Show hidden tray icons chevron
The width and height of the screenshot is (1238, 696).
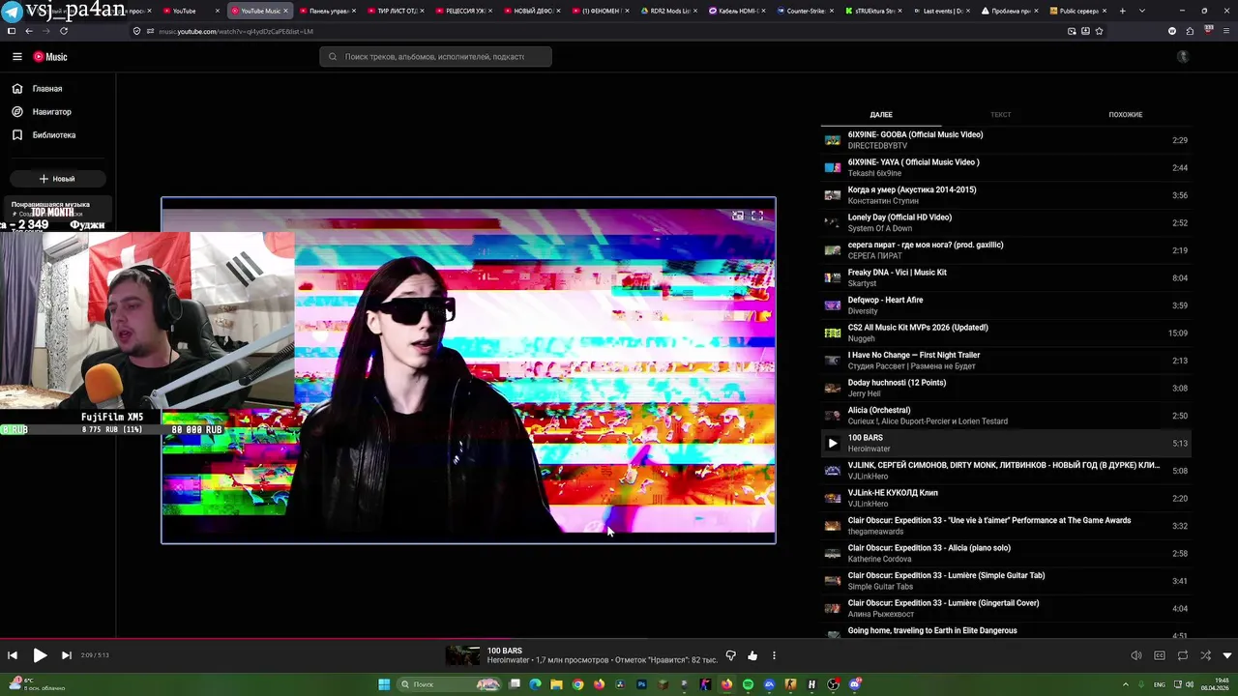click(x=1124, y=684)
